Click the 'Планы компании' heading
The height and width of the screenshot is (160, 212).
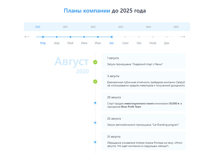point(87,11)
